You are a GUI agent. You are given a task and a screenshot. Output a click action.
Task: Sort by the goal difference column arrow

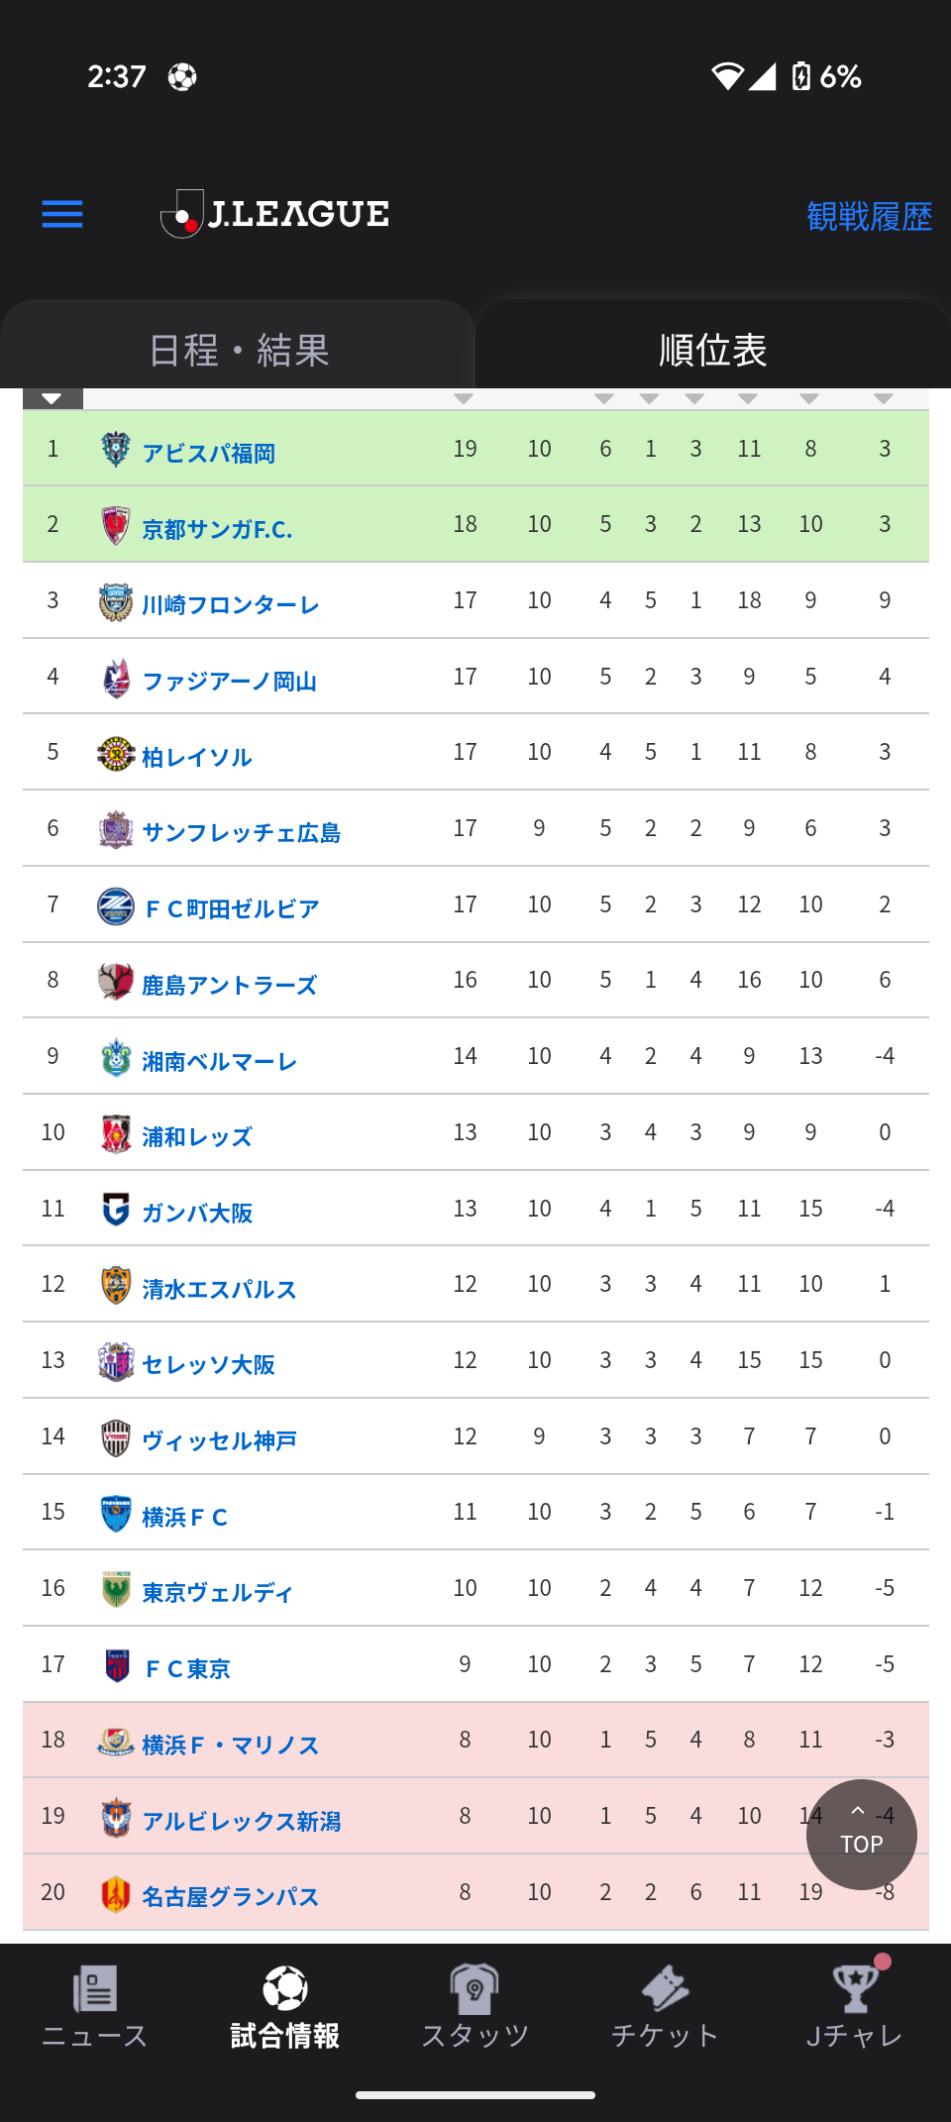coord(884,398)
